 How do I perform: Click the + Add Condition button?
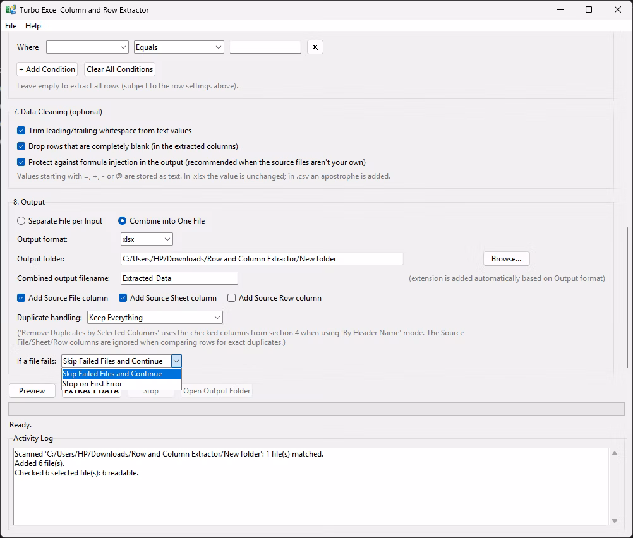tap(47, 69)
